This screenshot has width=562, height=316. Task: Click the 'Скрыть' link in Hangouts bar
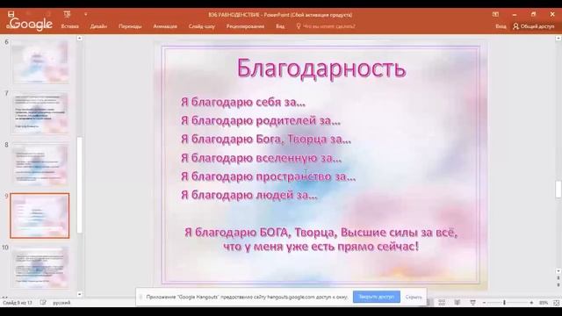[414, 297]
